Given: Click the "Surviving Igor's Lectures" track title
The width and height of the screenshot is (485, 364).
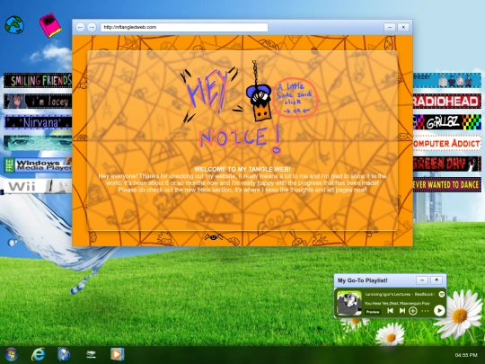Looking at the screenshot, I should [x=388, y=295].
